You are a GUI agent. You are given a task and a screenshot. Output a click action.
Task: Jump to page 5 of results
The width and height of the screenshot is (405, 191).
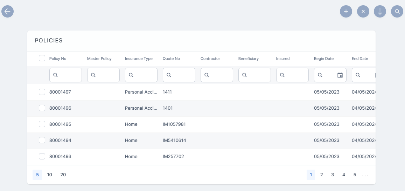click(x=355, y=175)
